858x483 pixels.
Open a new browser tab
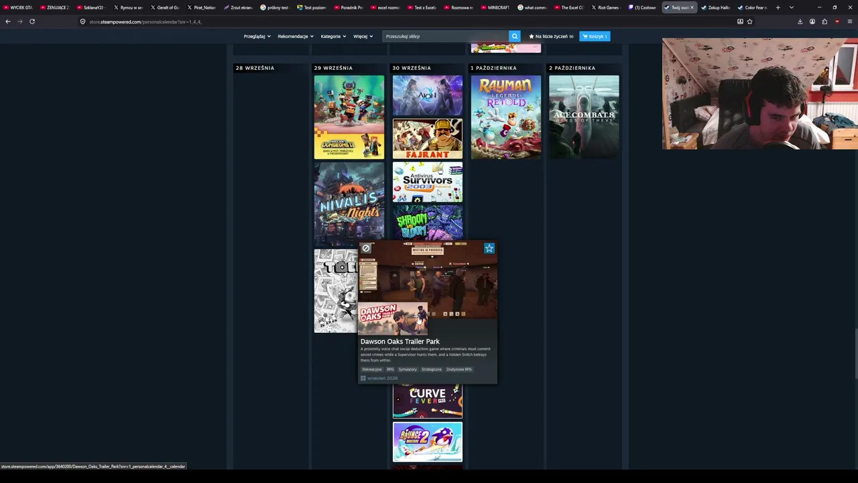778,7
